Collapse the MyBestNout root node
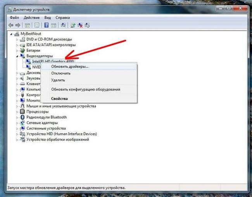The width and height of the screenshot is (252, 197). [x=11, y=34]
